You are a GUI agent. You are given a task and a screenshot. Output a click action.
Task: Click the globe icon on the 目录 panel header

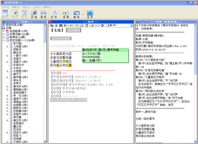coord(3,22)
